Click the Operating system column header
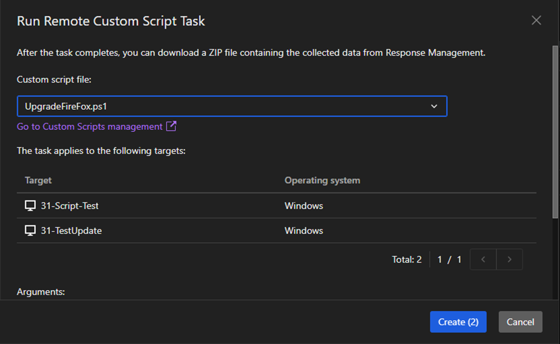Image resolution: width=560 pixels, height=344 pixels. (322, 180)
